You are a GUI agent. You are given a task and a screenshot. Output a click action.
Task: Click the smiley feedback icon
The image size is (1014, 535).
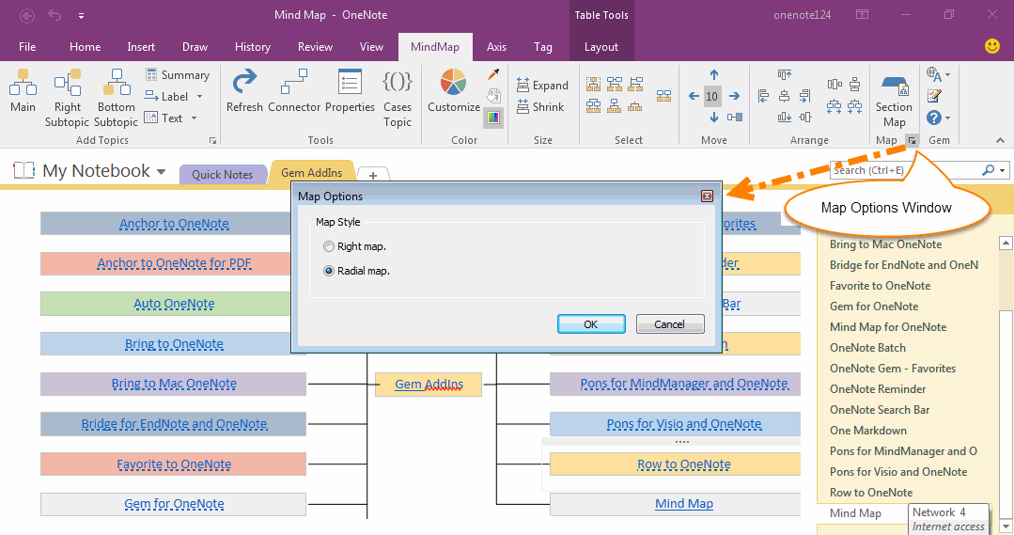[992, 46]
